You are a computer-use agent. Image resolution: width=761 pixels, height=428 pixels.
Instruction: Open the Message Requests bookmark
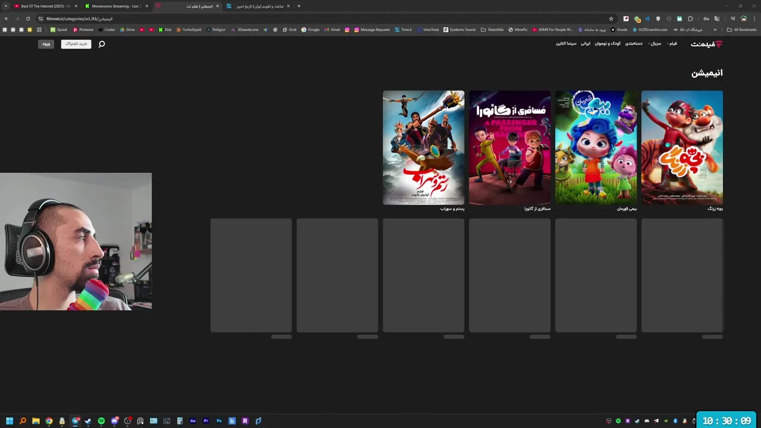372,30
